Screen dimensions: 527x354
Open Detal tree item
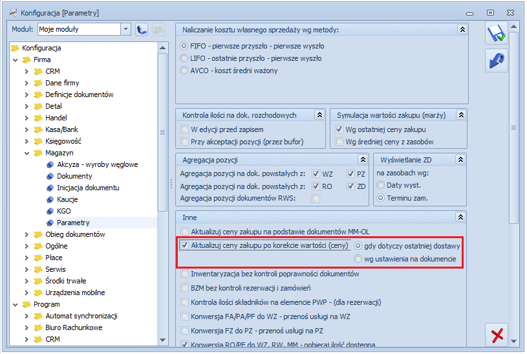[x=54, y=106]
